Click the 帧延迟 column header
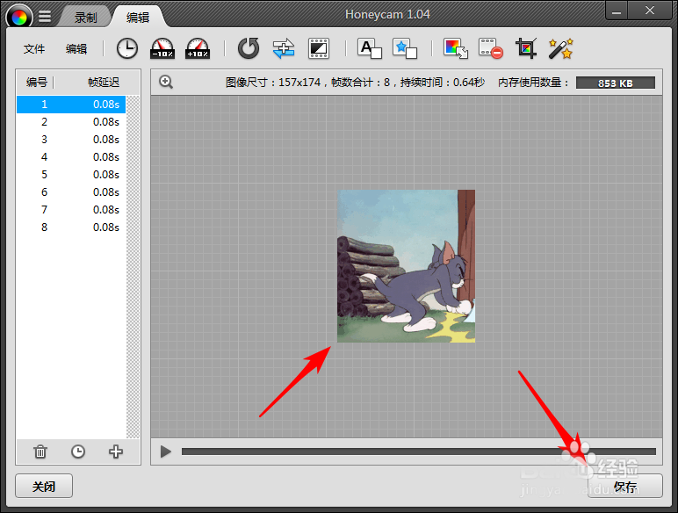 point(104,83)
